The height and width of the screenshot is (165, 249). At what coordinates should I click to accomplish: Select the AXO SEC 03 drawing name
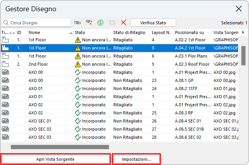(40, 137)
